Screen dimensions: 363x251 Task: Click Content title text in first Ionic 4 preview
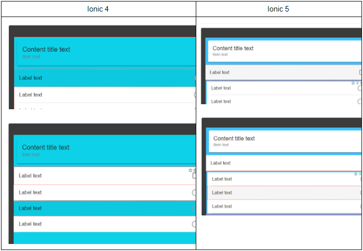tap(46, 49)
